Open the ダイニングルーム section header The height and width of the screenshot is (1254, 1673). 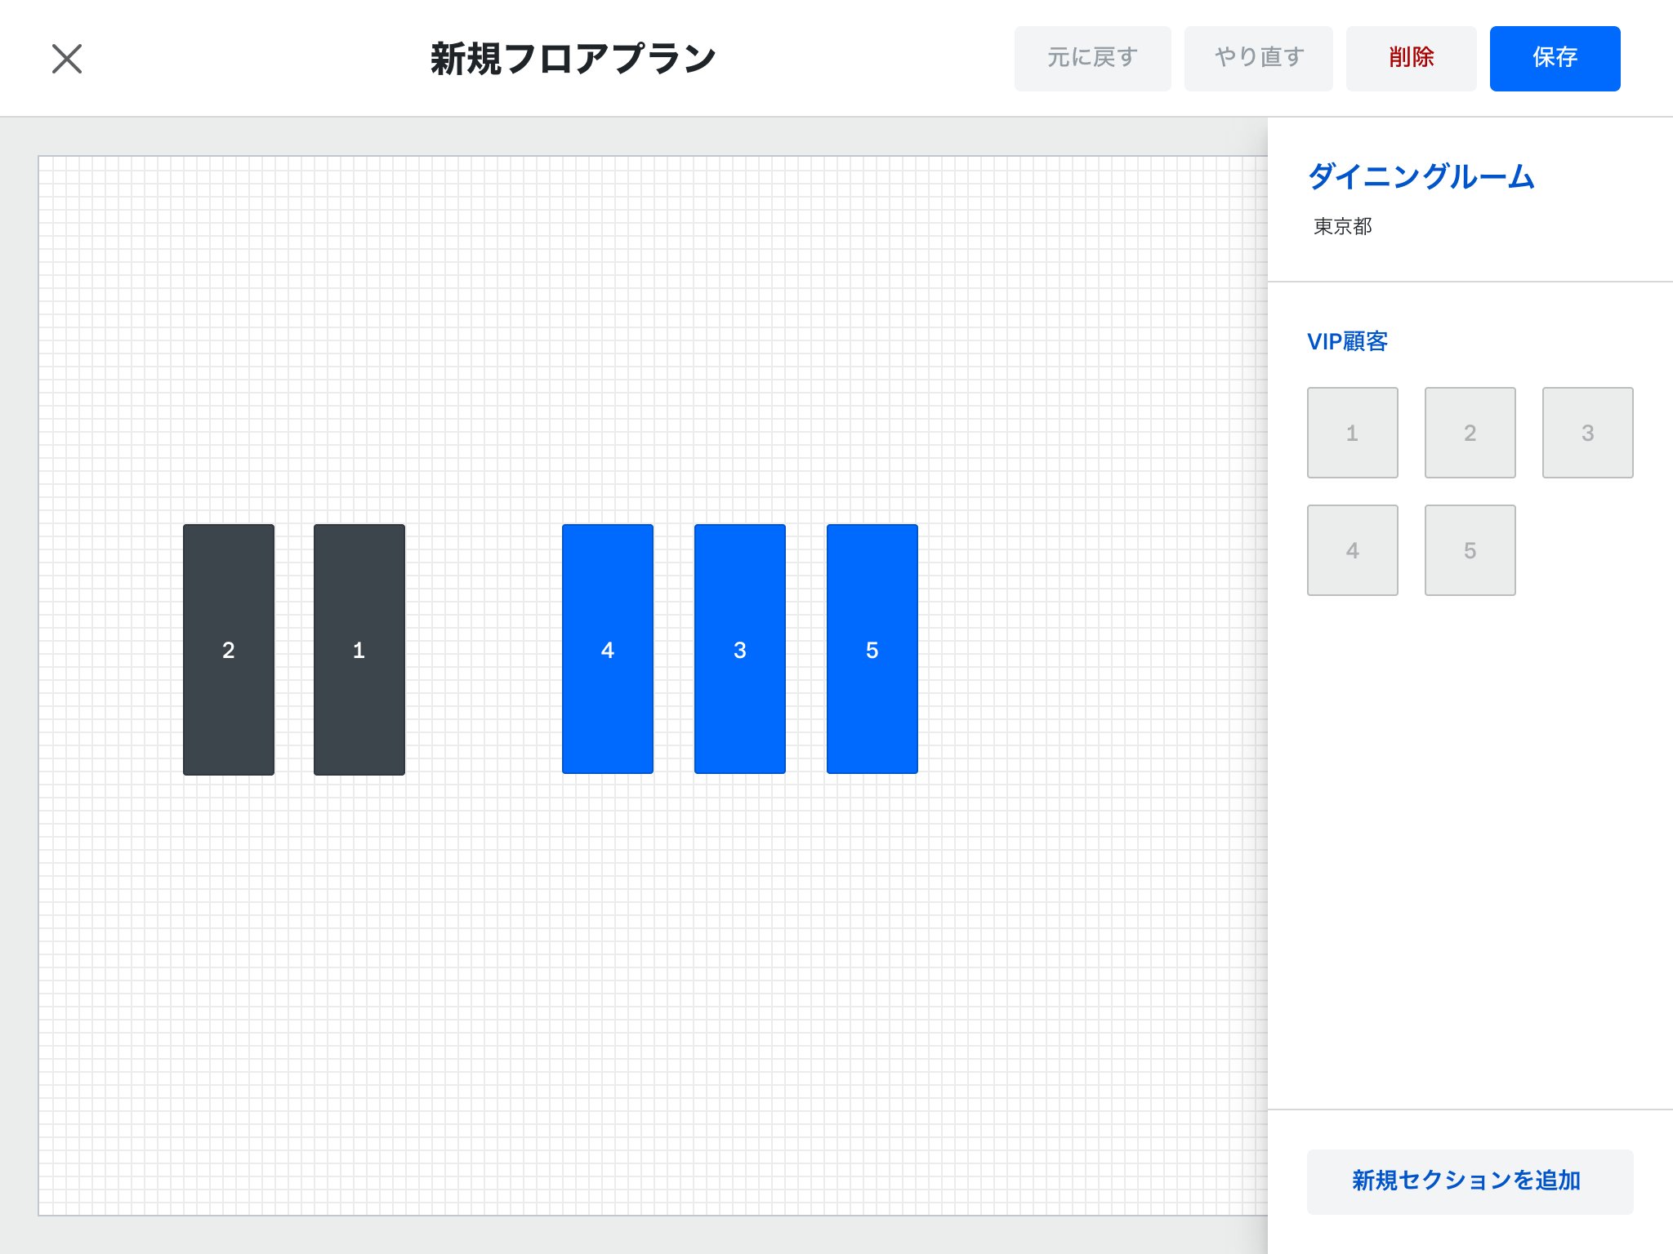click(x=1421, y=176)
